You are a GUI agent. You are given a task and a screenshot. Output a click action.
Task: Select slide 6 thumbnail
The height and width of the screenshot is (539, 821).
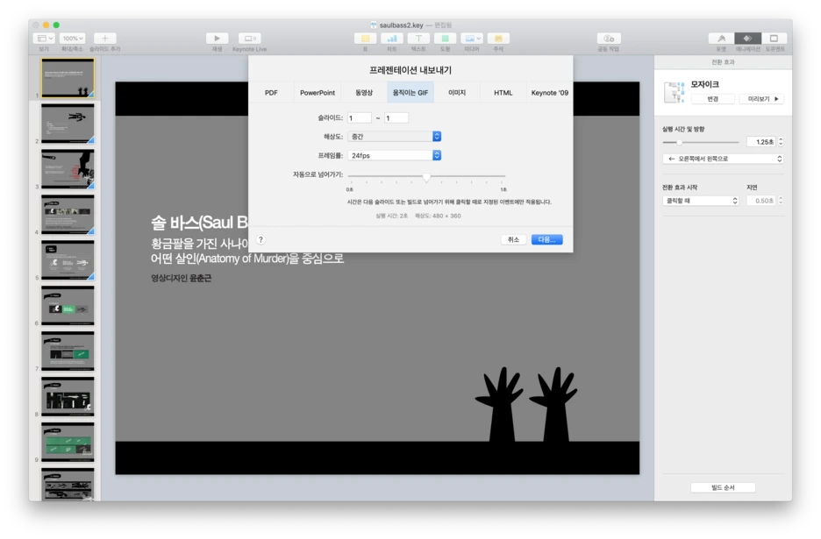coord(68,306)
